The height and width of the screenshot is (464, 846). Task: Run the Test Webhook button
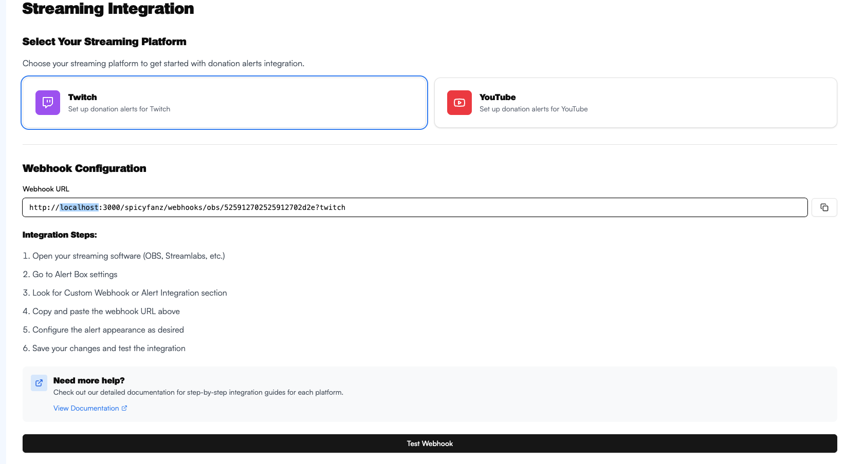[x=430, y=443]
